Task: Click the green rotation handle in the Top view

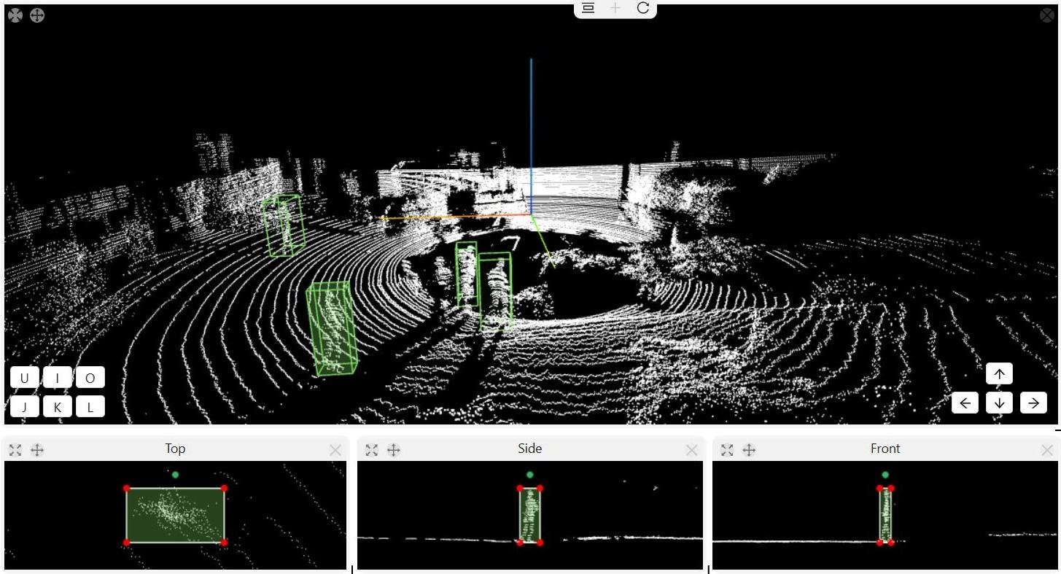Action: (176, 475)
